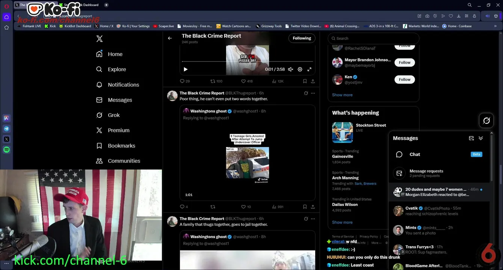Compose new message icon in Messages panel
The height and width of the screenshot is (270, 503).
(471, 138)
